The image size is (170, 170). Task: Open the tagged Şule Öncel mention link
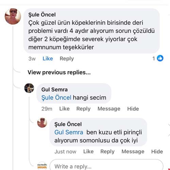[x=56, y=98]
